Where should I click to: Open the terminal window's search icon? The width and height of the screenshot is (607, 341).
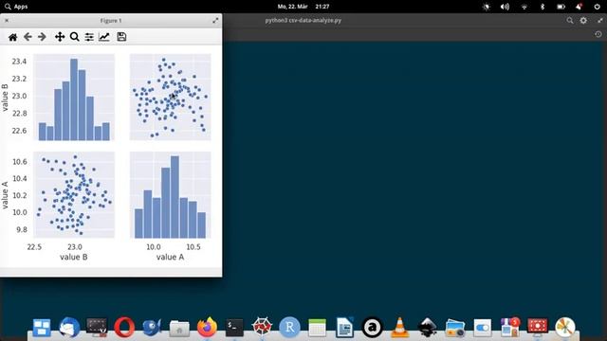570,21
